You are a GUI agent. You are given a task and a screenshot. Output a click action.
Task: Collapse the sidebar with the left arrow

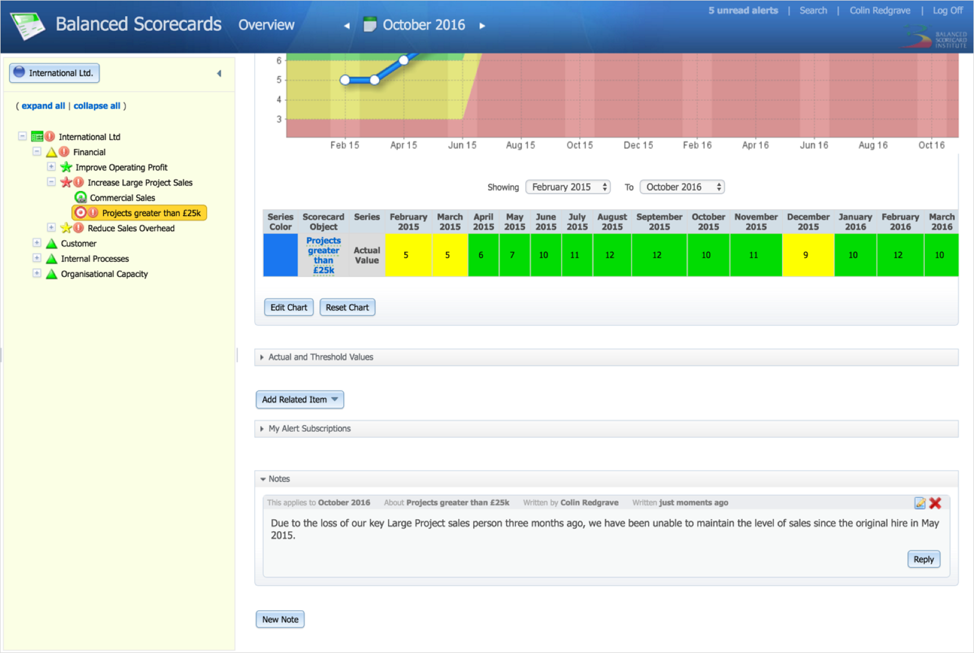(x=219, y=74)
